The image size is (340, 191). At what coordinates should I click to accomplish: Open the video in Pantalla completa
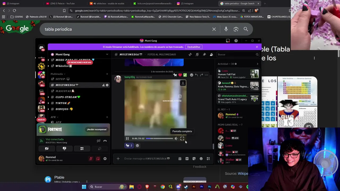pos(182,138)
